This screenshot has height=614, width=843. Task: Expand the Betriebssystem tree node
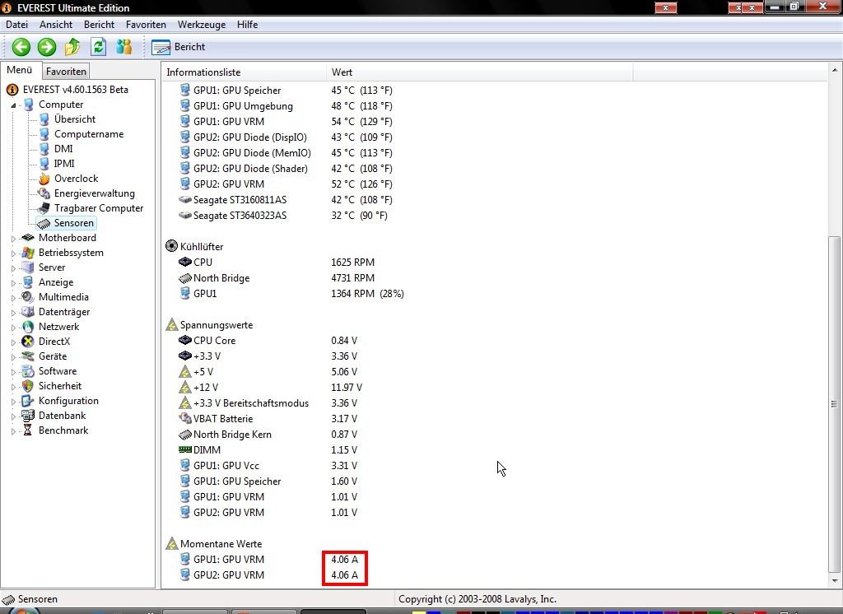13,254
